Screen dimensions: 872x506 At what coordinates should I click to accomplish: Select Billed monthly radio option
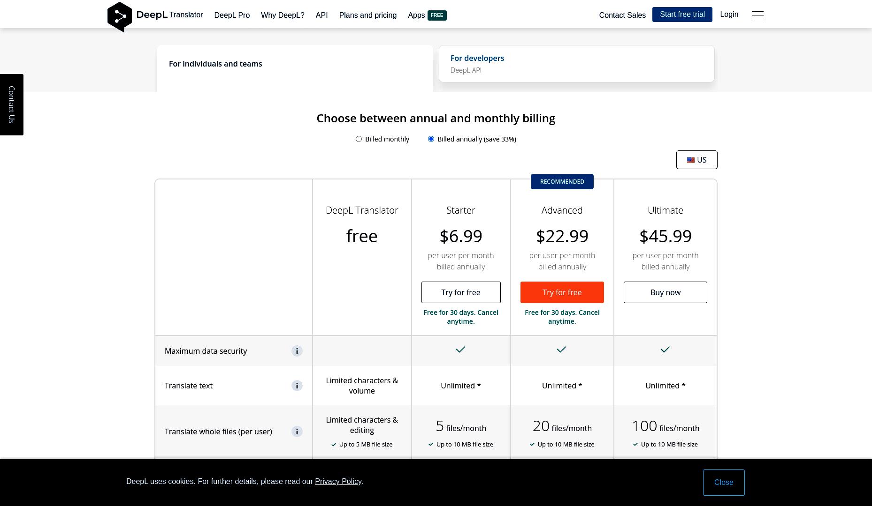pos(359,139)
